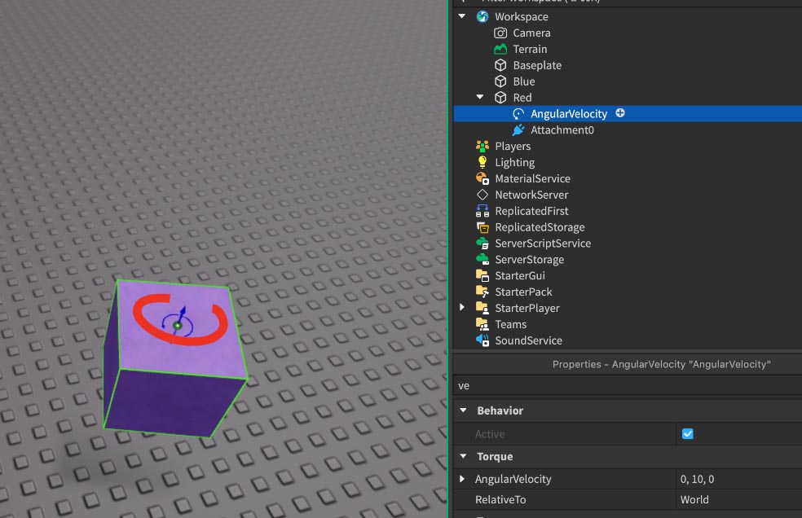Image resolution: width=802 pixels, height=518 pixels.
Task: Click the StarterPlayer folder icon
Action: point(483,308)
